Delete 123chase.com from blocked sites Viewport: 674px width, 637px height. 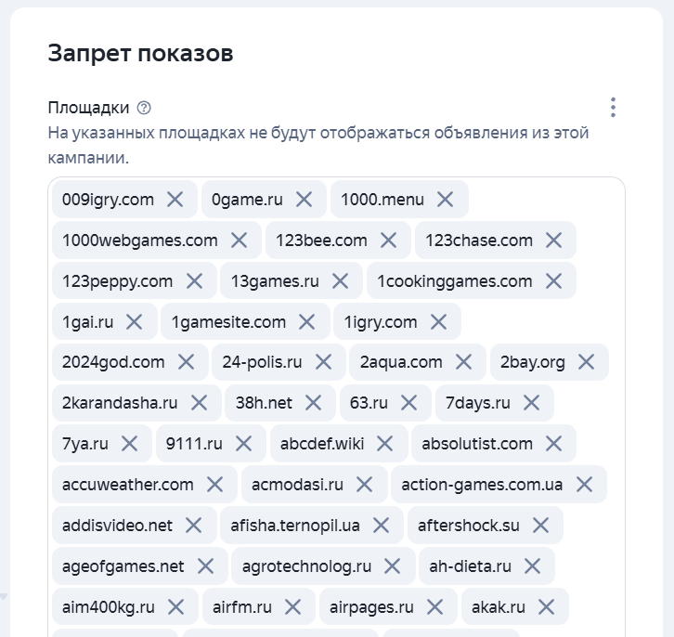553,240
